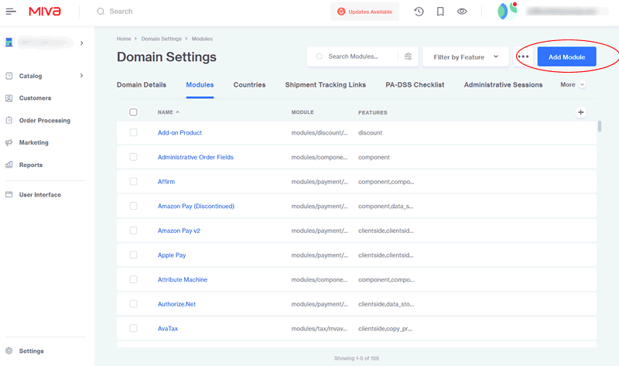Screen dimensions: 619x366
Task: Select the Apple Pay row checkbox
Action: point(133,255)
